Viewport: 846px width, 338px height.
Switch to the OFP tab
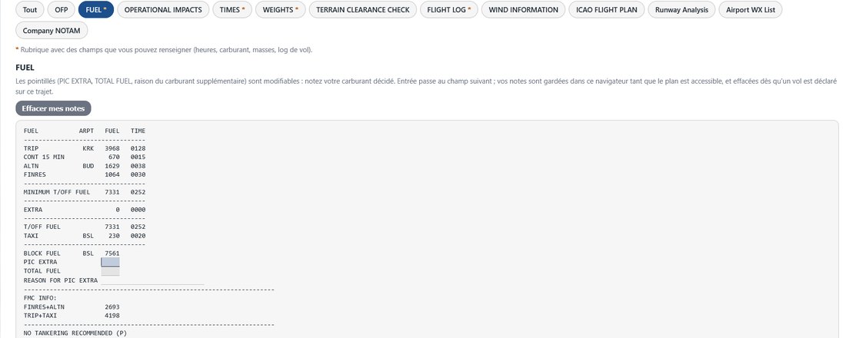click(x=62, y=10)
